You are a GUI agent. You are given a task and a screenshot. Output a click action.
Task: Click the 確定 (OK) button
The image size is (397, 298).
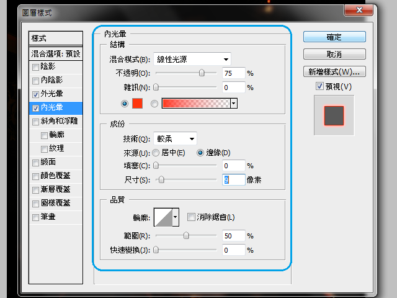coord(334,37)
